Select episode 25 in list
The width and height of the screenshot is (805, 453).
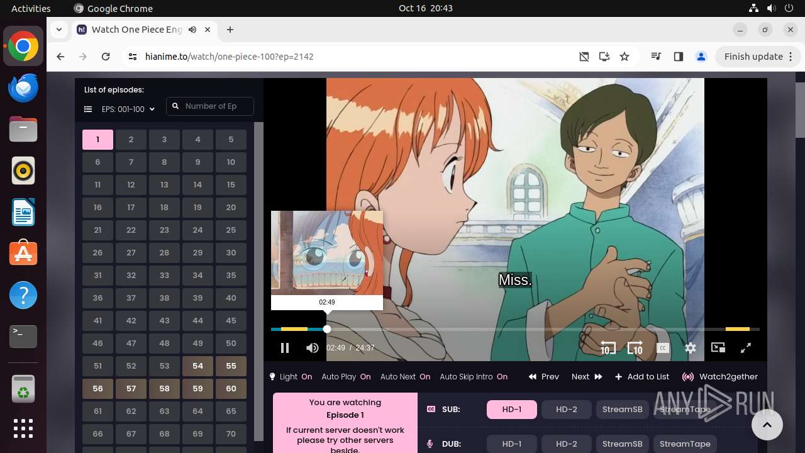pos(231,230)
